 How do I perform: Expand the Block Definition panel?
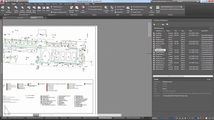click(24, 15)
